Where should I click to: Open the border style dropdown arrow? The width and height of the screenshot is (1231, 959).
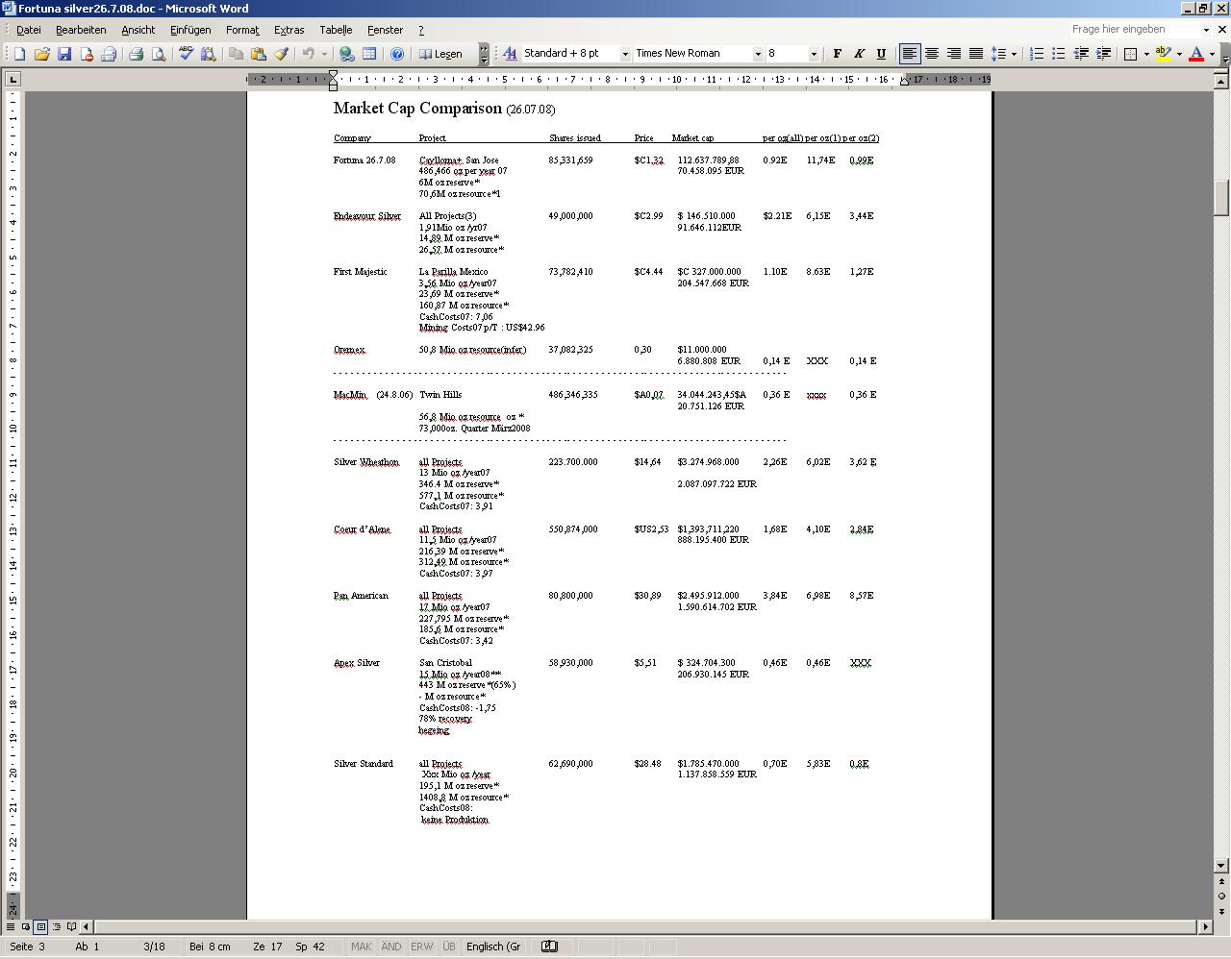pyautogui.click(x=1146, y=54)
